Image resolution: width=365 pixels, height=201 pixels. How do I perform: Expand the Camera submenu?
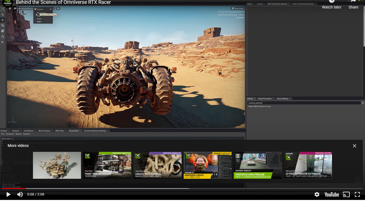pyautogui.click(x=43, y=9)
